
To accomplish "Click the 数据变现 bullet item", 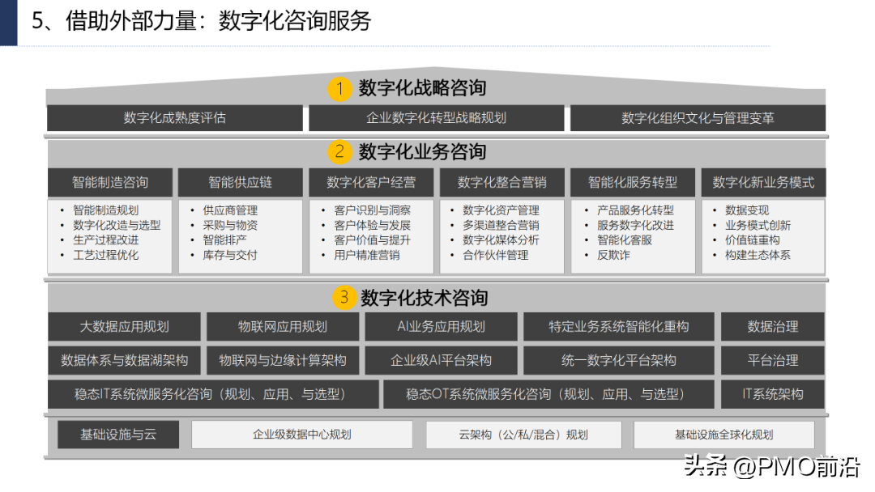I will tap(747, 210).
